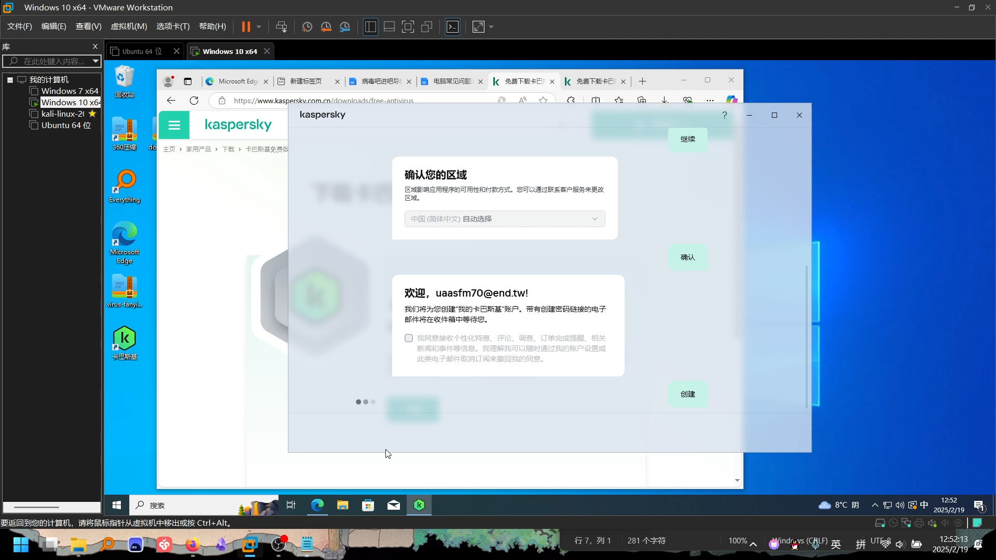Click the Kaspersky window vertical scrollbar

806,337
